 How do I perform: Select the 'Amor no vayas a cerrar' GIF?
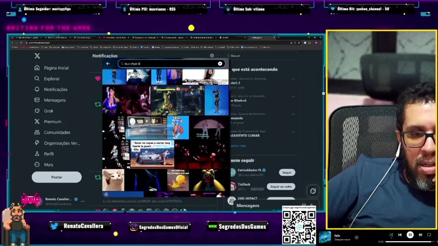click(x=152, y=154)
